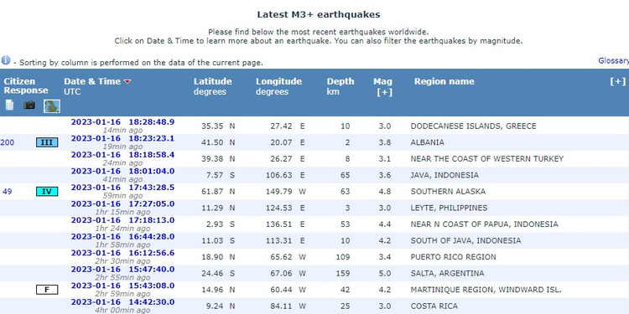Click the blue info icon near sorting note
The width and height of the screenshot is (629, 314).
[x=6, y=60]
